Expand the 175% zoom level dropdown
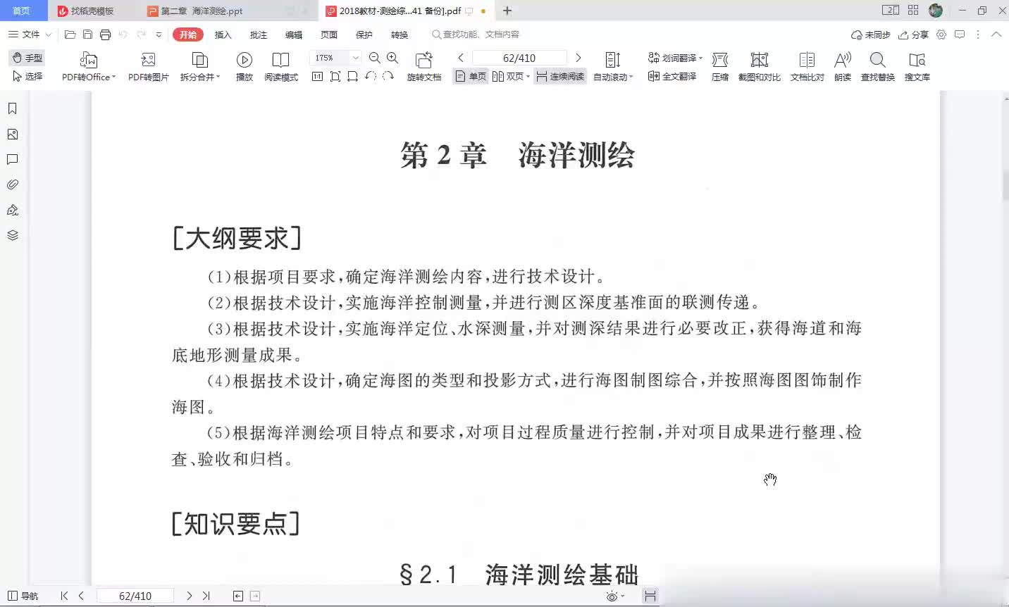The width and height of the screenshot is (1009, 607). point(356,58)
